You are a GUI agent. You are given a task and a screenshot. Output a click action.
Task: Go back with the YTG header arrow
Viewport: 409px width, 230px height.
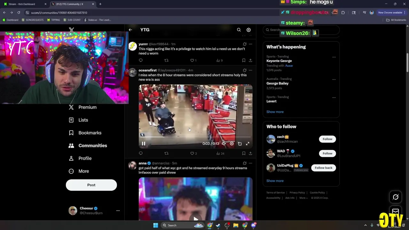click(130, 30)
